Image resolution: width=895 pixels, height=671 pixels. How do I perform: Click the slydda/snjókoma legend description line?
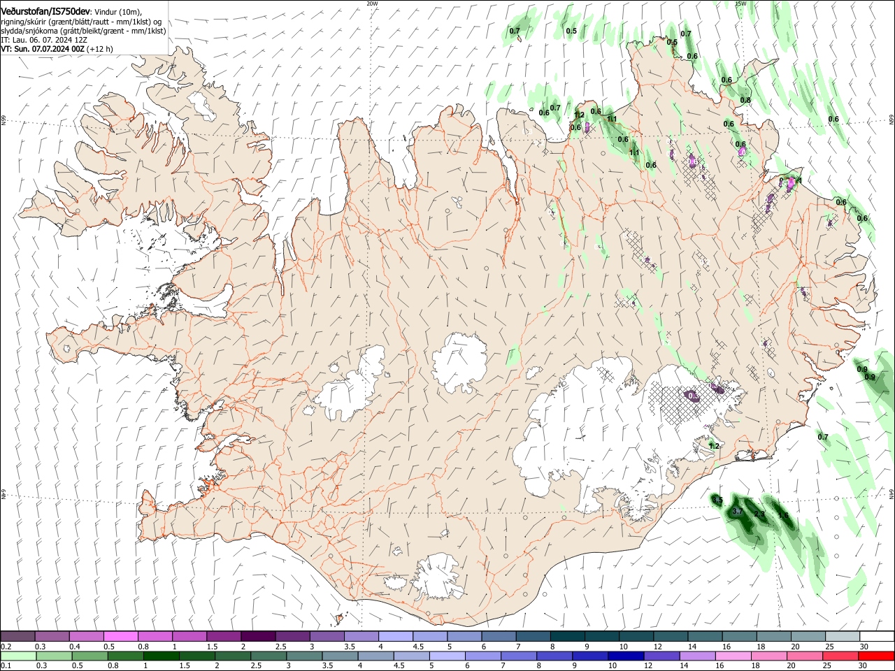point(83,31)
